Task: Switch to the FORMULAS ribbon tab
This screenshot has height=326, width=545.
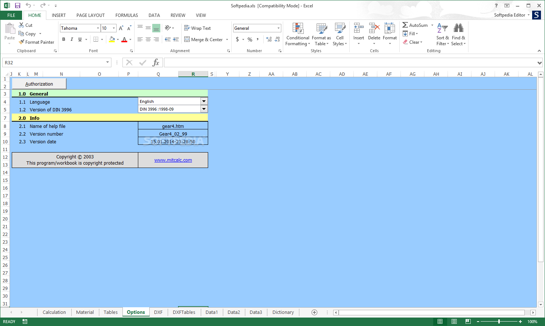Action: click(x=127, y=15)
